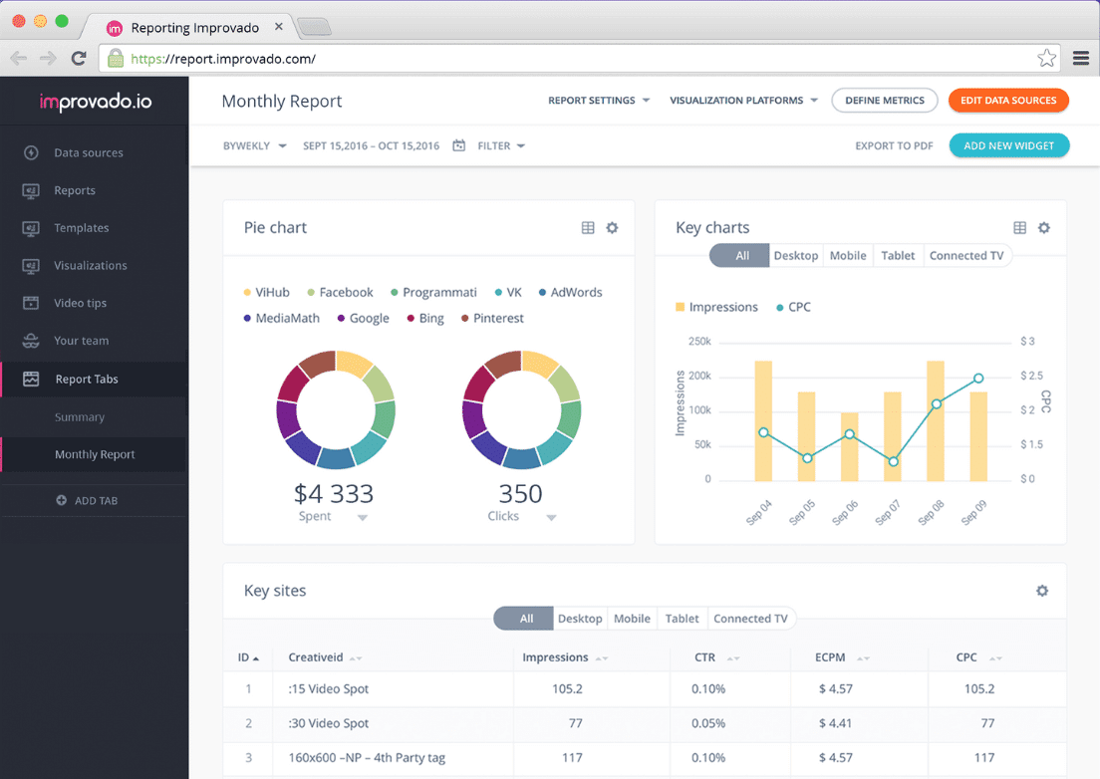
Task: Open Key charts table view icon
Action: click(1019, 228)
